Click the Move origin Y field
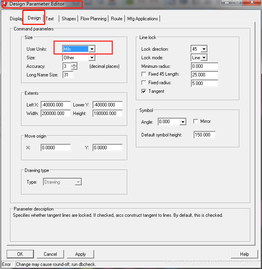Viewport: 262px width, 269px height. (107, 147)
